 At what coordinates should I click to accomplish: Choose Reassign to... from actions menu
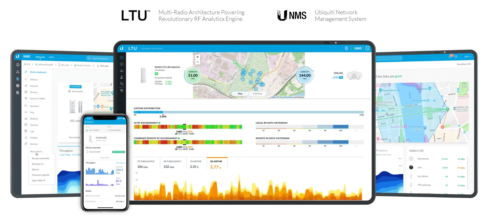click(x=38, y=164)
